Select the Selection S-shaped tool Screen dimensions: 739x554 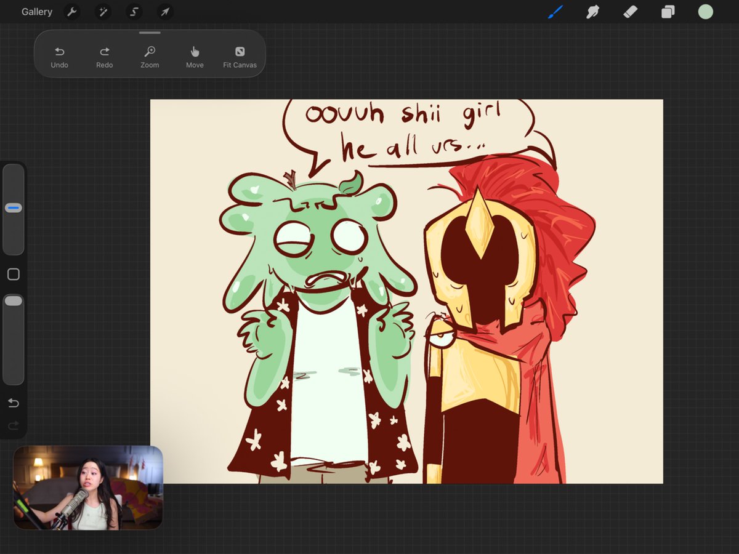pos(134,12)
